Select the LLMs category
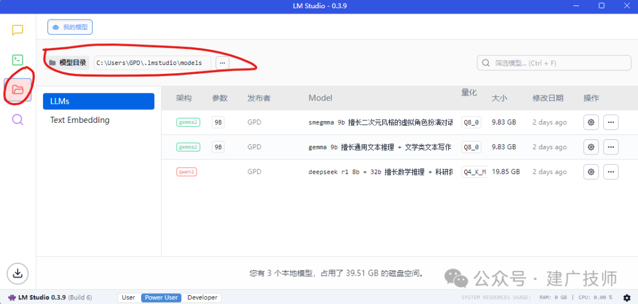Screen dimensions: 638x304 pyautogui.click(x=99, y=101)
